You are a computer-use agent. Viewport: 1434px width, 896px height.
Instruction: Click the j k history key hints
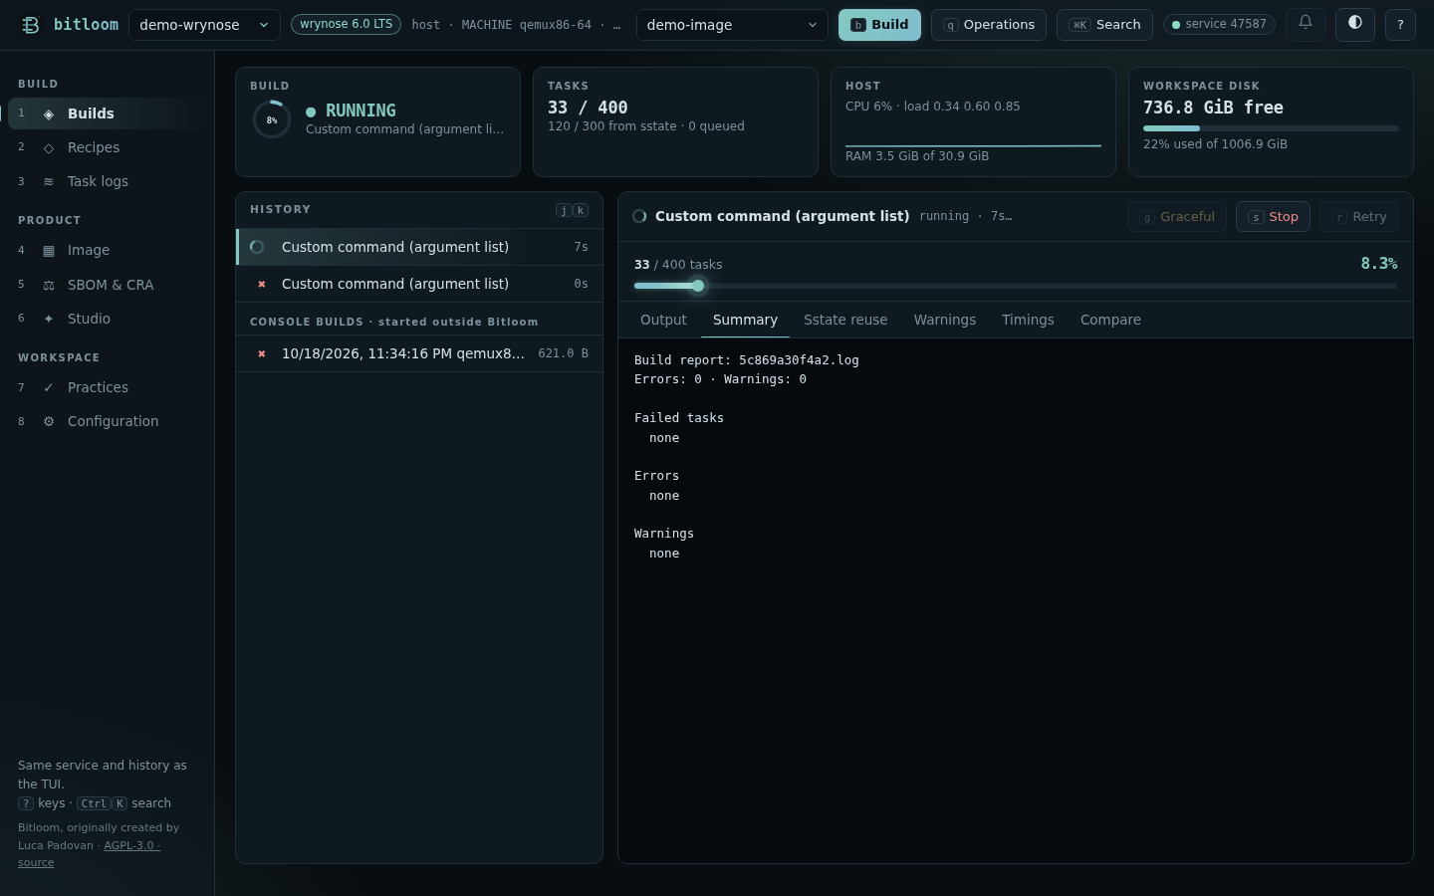(572, 210)
